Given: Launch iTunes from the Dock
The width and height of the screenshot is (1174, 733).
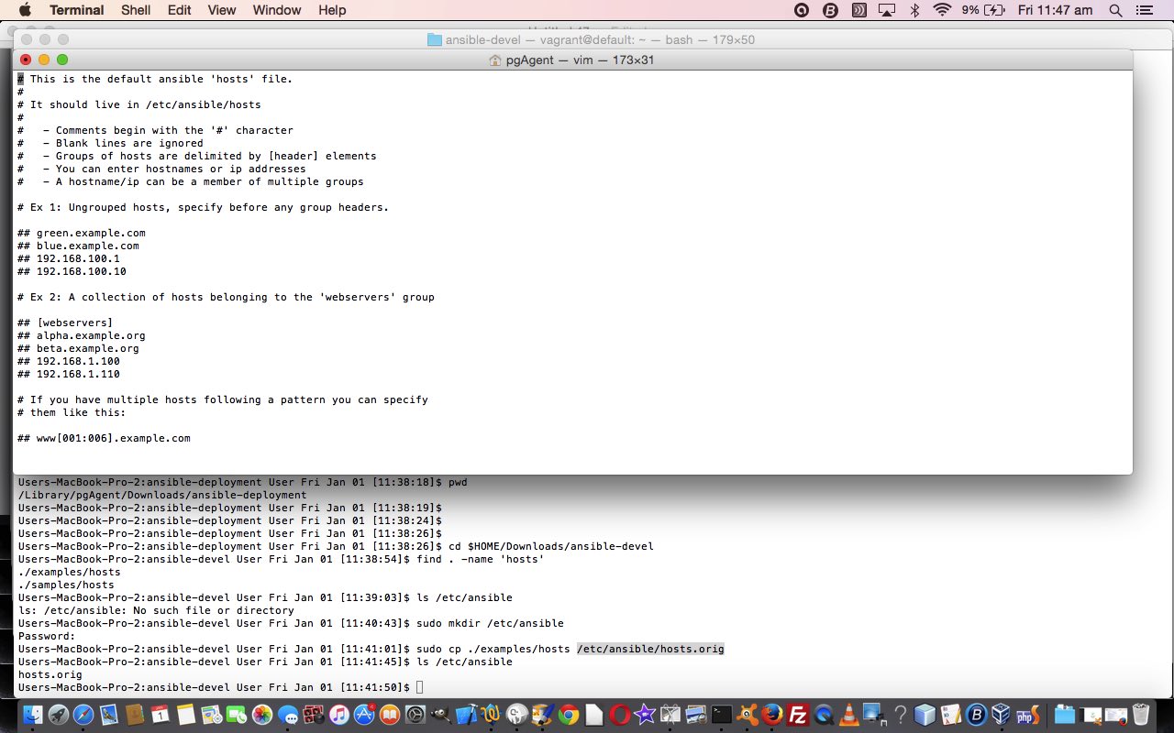Looking at the screenshot, I should pos(339,715).
